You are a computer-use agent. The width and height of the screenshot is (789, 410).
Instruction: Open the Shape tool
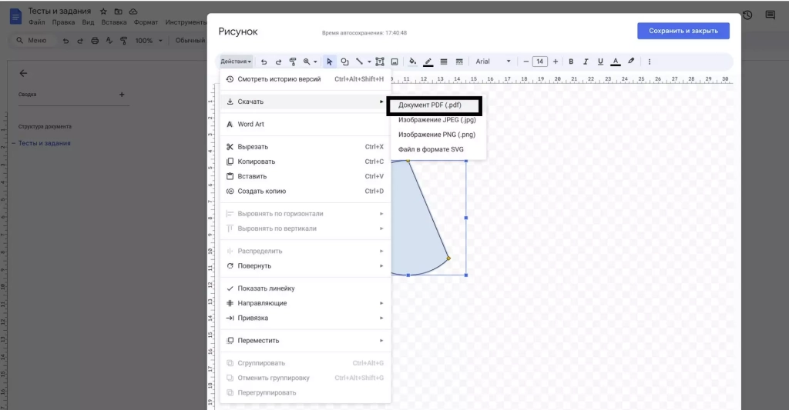click(344, 62)
